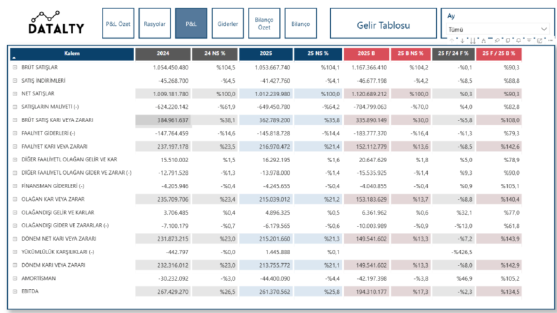The height and width of the screenshot is (313, 557).
Task: Sort by the 2025 B column header
Action: click(x=366, y=54)
